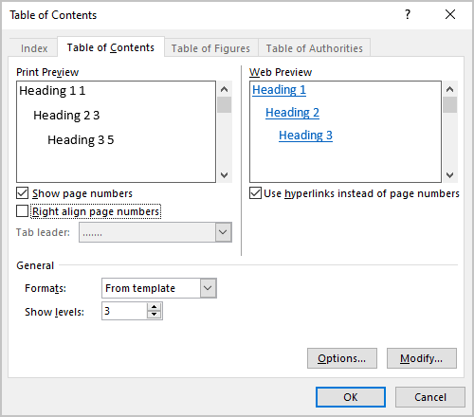Expand the Formats dropdown list
The width and height of the screenshot is (474, 417).
[208, 288]
